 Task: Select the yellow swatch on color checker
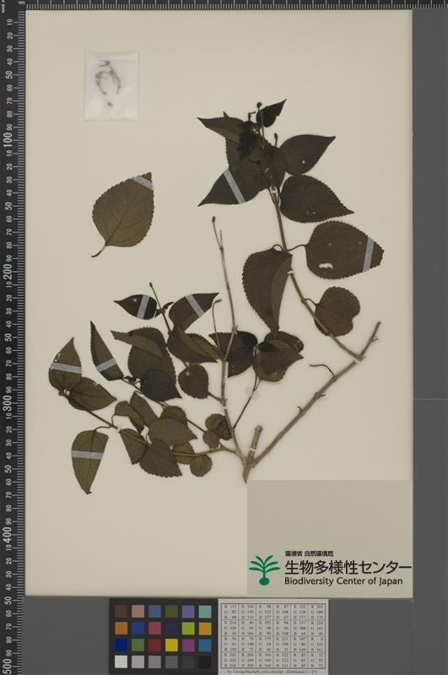[171, 645]
